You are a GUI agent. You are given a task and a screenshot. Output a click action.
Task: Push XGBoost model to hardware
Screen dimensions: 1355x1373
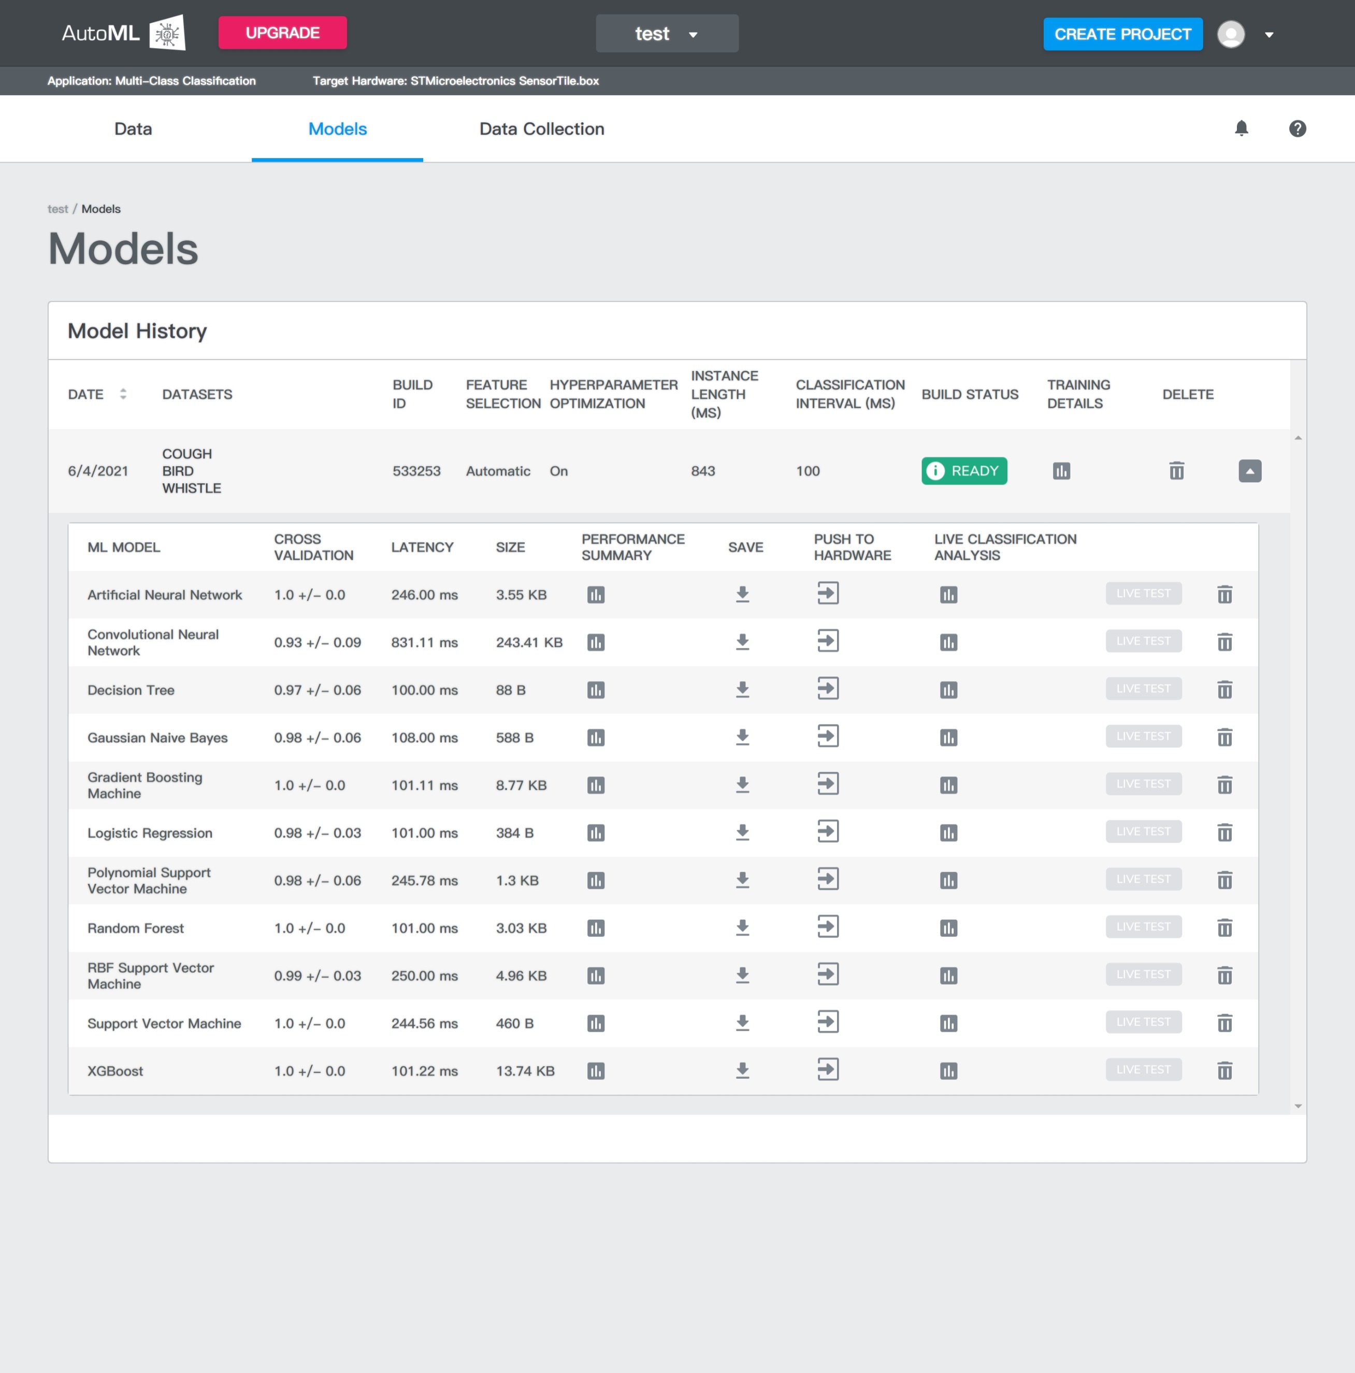(x=828, y=1070)
